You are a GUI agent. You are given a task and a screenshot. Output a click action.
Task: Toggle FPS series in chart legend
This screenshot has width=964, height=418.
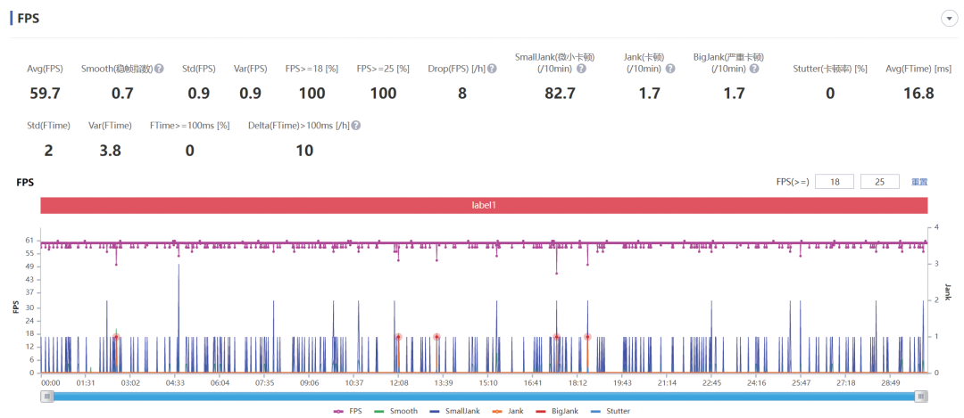tap(347, 411)
